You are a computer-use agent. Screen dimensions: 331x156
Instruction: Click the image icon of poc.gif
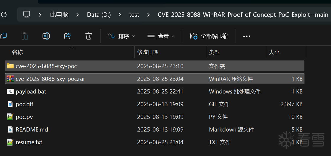[10, 104]
